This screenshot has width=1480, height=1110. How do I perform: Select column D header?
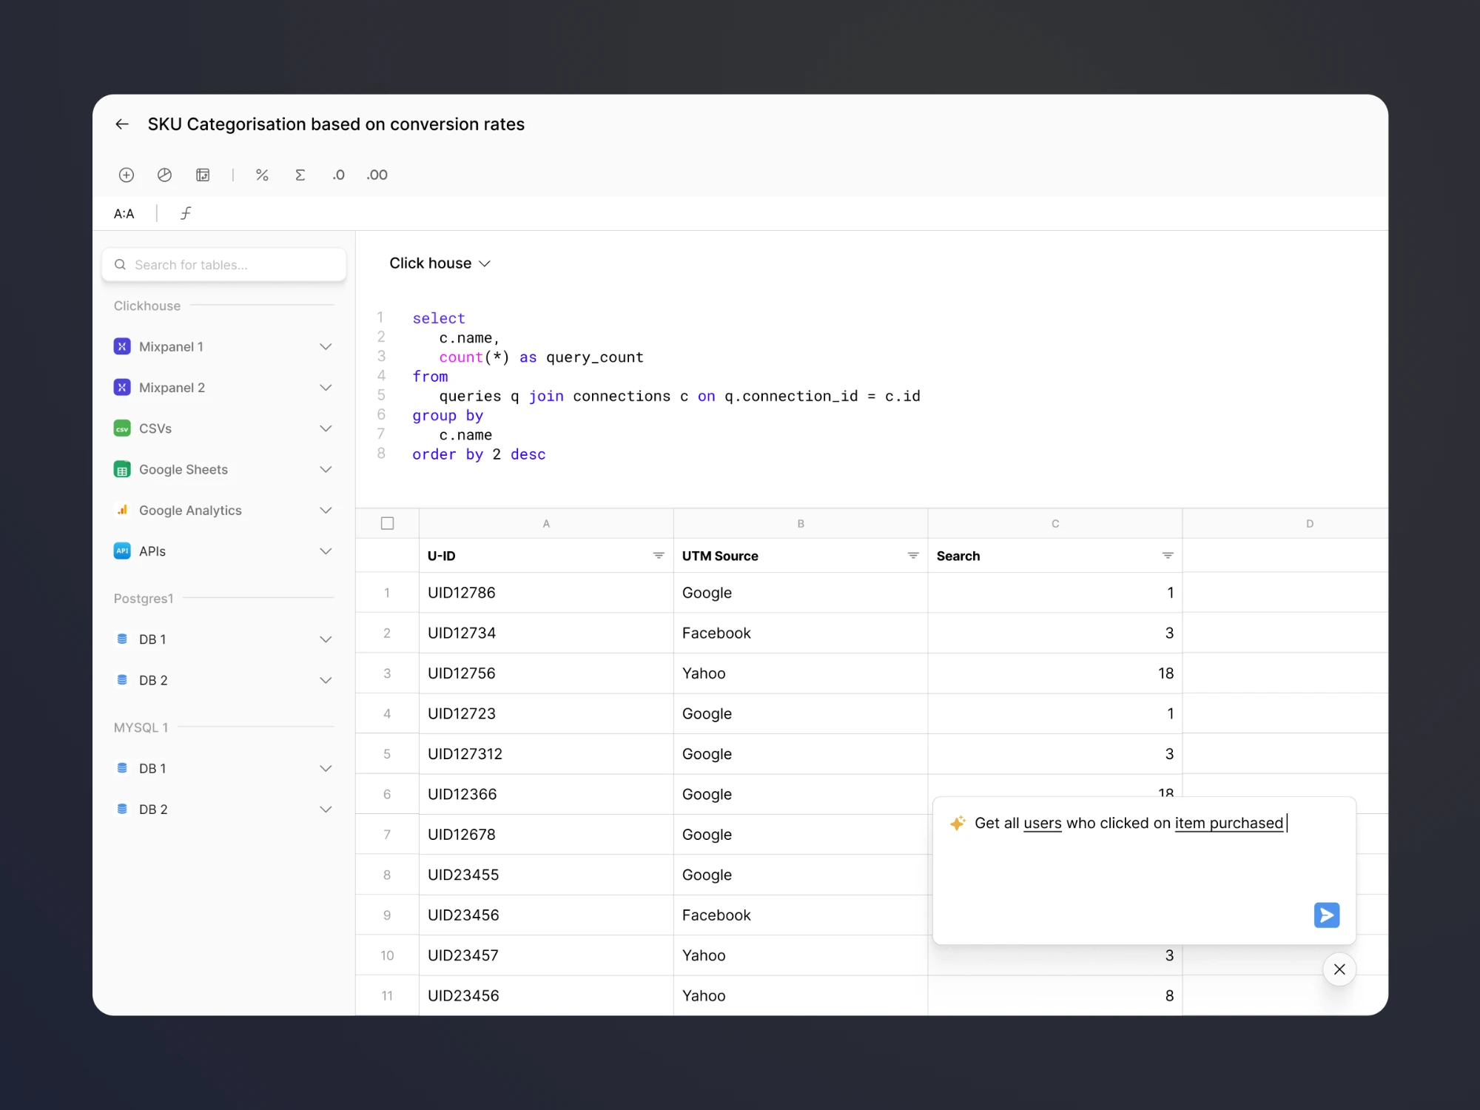pyautogui.click(x=1285, y=523)
